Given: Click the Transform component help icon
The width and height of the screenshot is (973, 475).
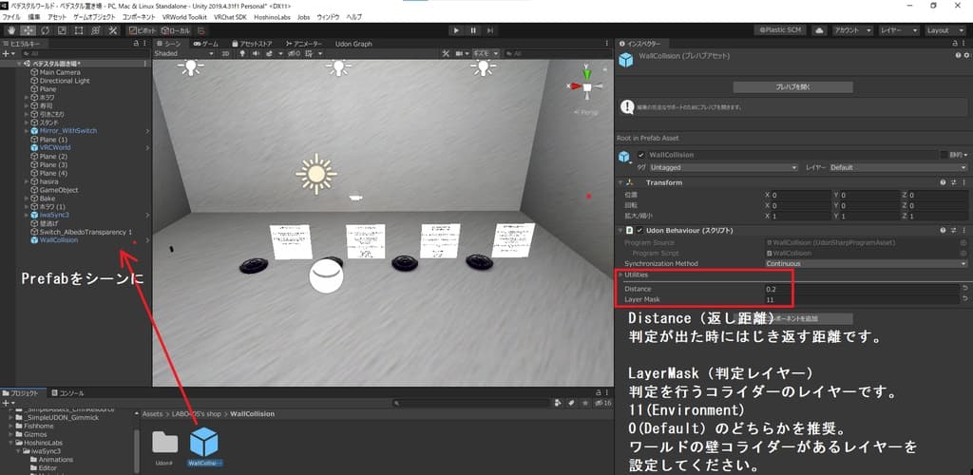Looking at the screenshot, I should [943, 182].
